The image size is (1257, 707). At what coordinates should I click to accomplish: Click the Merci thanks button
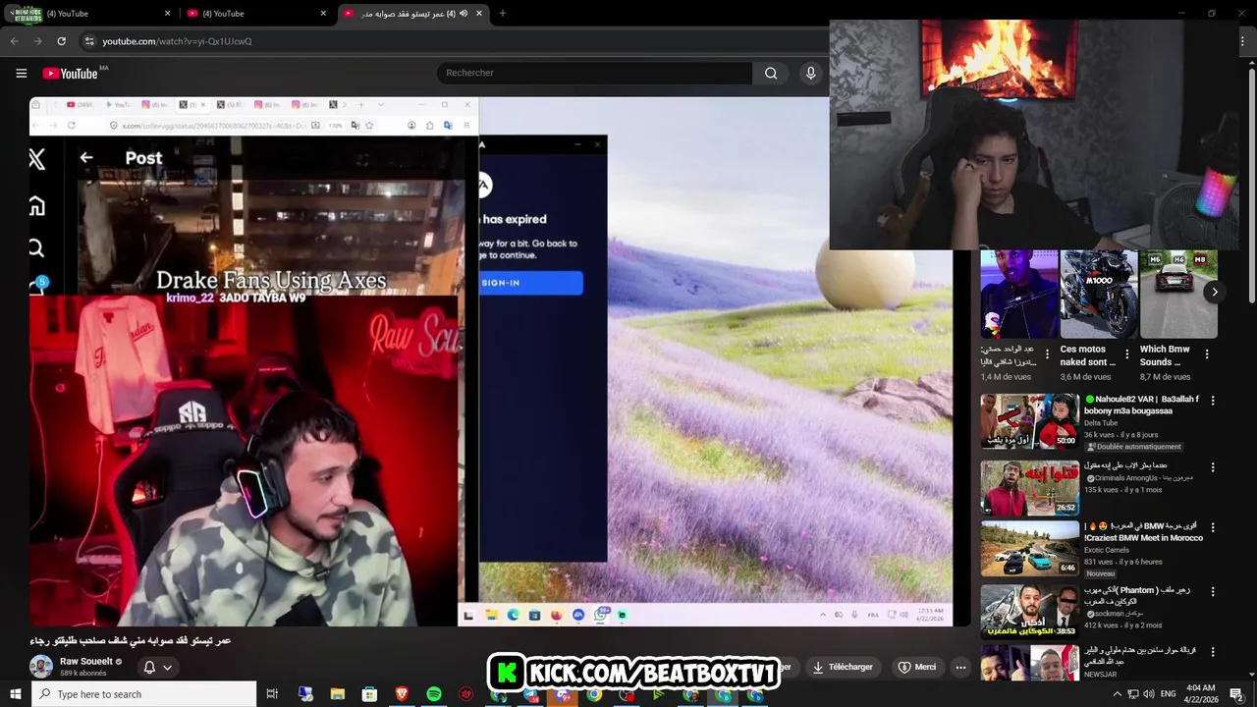point(917,667)
